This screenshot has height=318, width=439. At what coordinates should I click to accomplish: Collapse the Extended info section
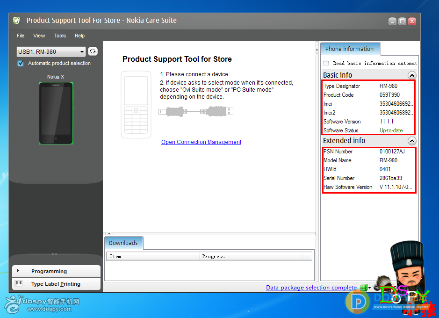(412, 141)
